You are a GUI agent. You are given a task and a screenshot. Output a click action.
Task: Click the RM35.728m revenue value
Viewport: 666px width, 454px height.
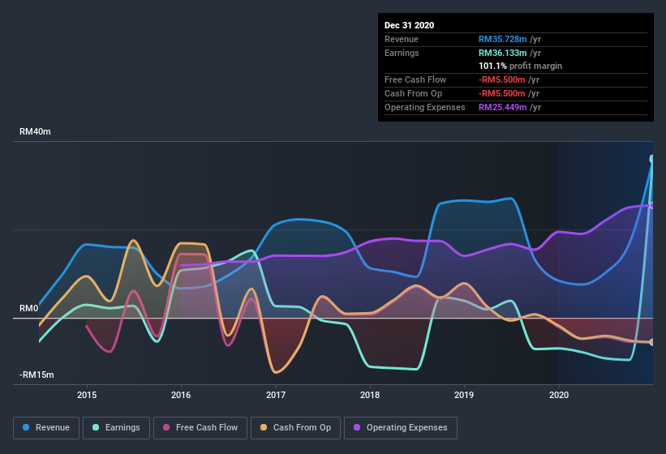(x=502, y=39)
